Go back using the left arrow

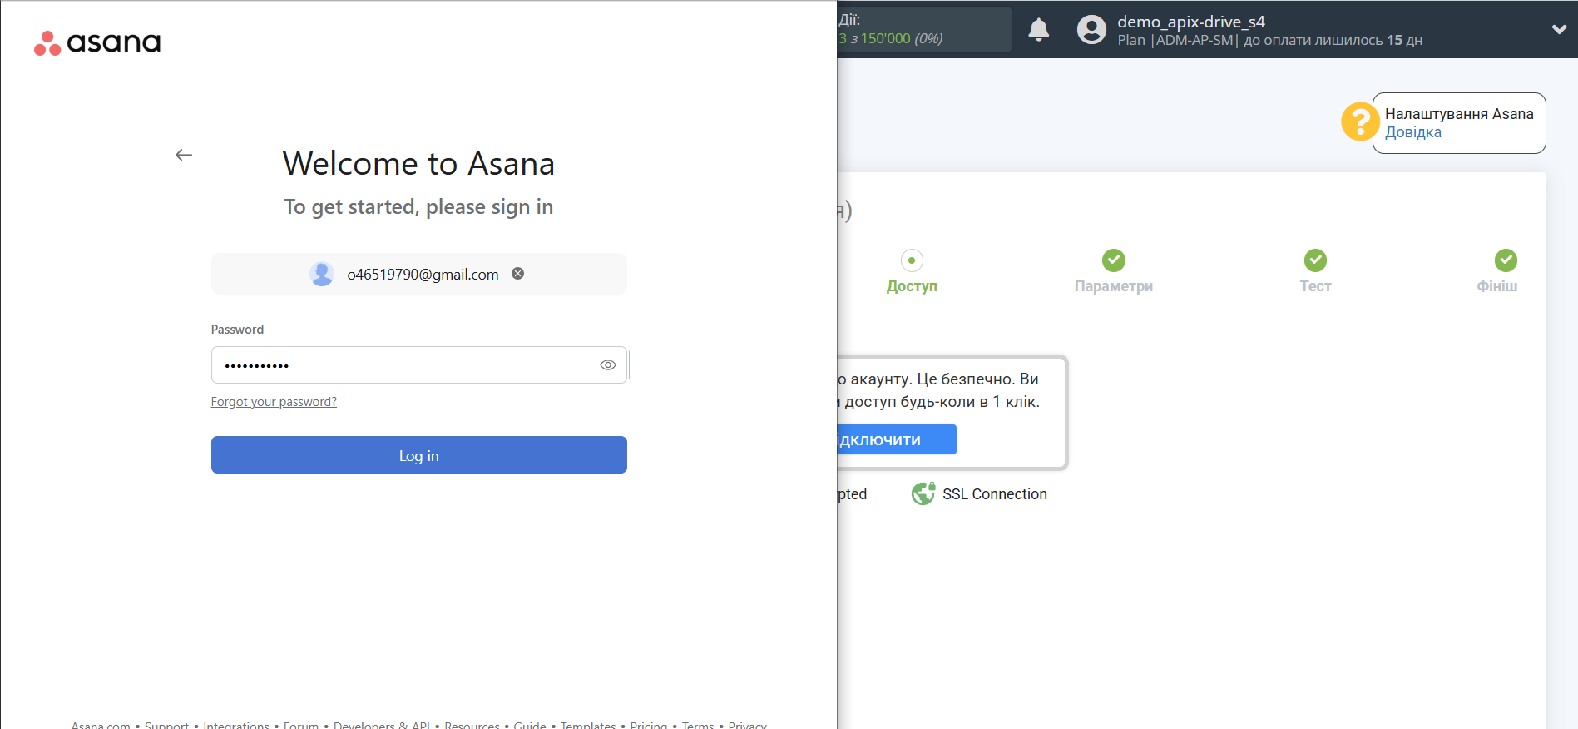(x=184, y=155)
